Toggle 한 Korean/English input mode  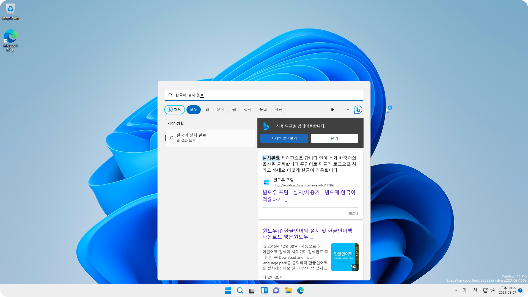(475, 290)
